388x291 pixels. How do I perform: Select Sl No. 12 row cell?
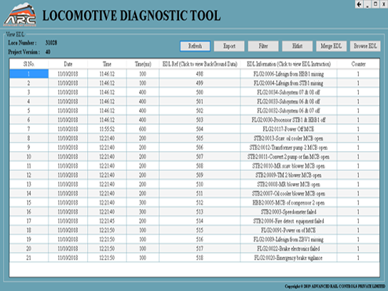[x=29, y=175]
